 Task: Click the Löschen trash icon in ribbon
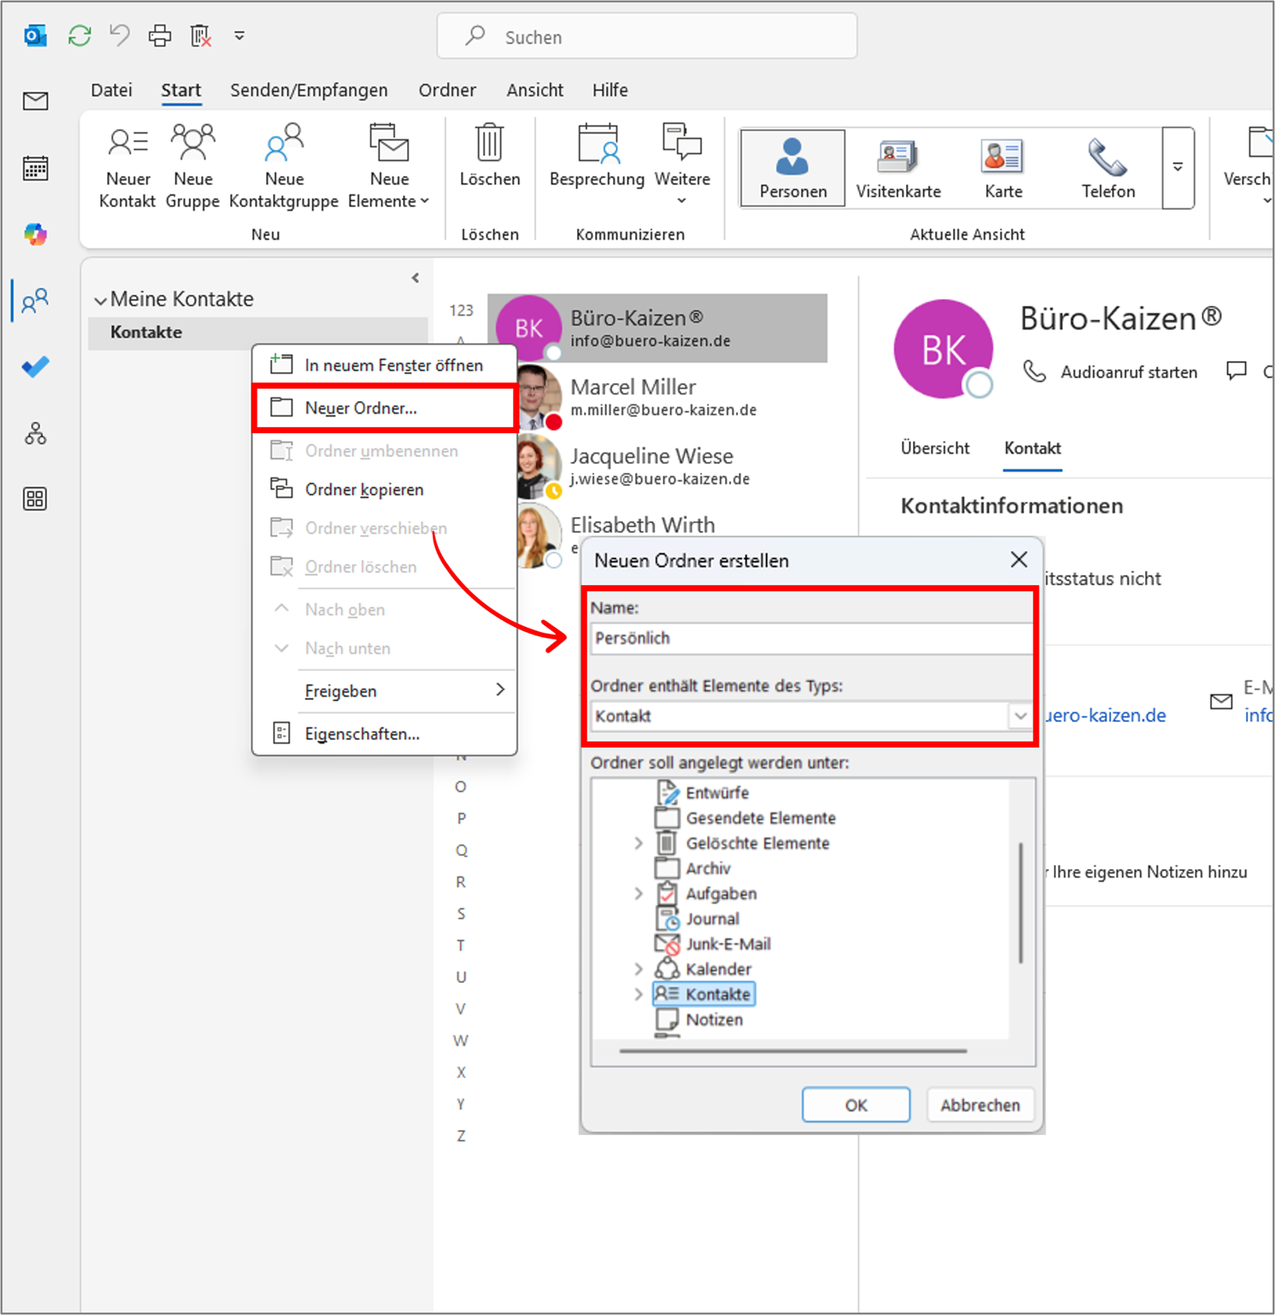490,155
